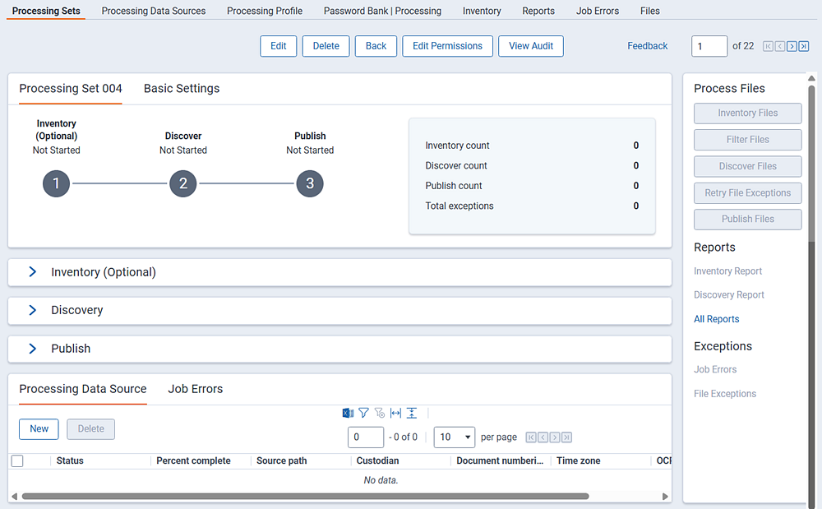The height and width of the screenshot is (509, 822).
Task: Check the select-all checkbox in the grid header
Action: (17, 460)
